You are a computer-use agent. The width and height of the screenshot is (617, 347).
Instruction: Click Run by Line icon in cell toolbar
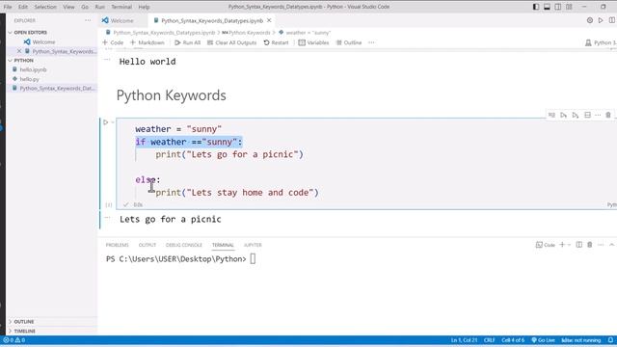pyautogui.click(x=551, y=115)
